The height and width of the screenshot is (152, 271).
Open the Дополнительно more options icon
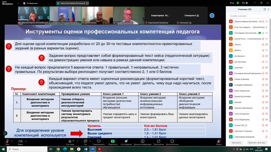click(172, 141)
